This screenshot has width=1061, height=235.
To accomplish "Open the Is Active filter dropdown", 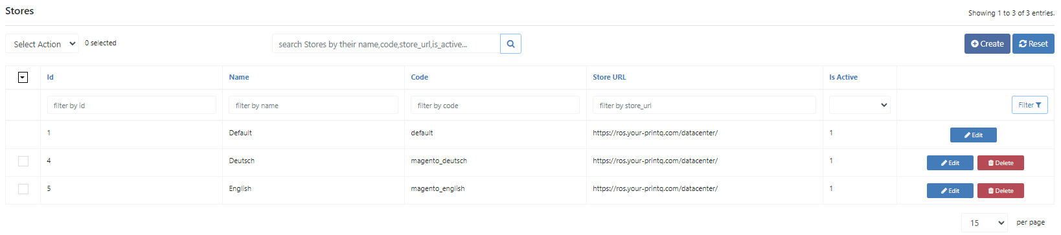I will 860,105.
